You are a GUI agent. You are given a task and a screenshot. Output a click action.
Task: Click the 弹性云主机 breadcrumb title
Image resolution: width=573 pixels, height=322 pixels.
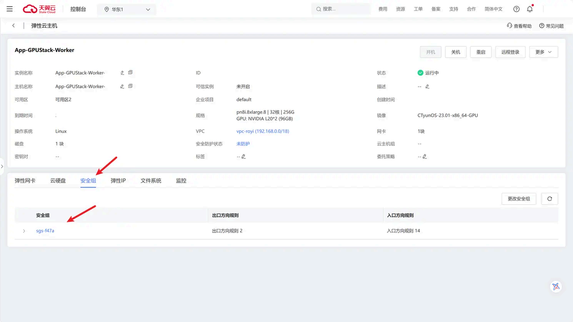[44, 26]
